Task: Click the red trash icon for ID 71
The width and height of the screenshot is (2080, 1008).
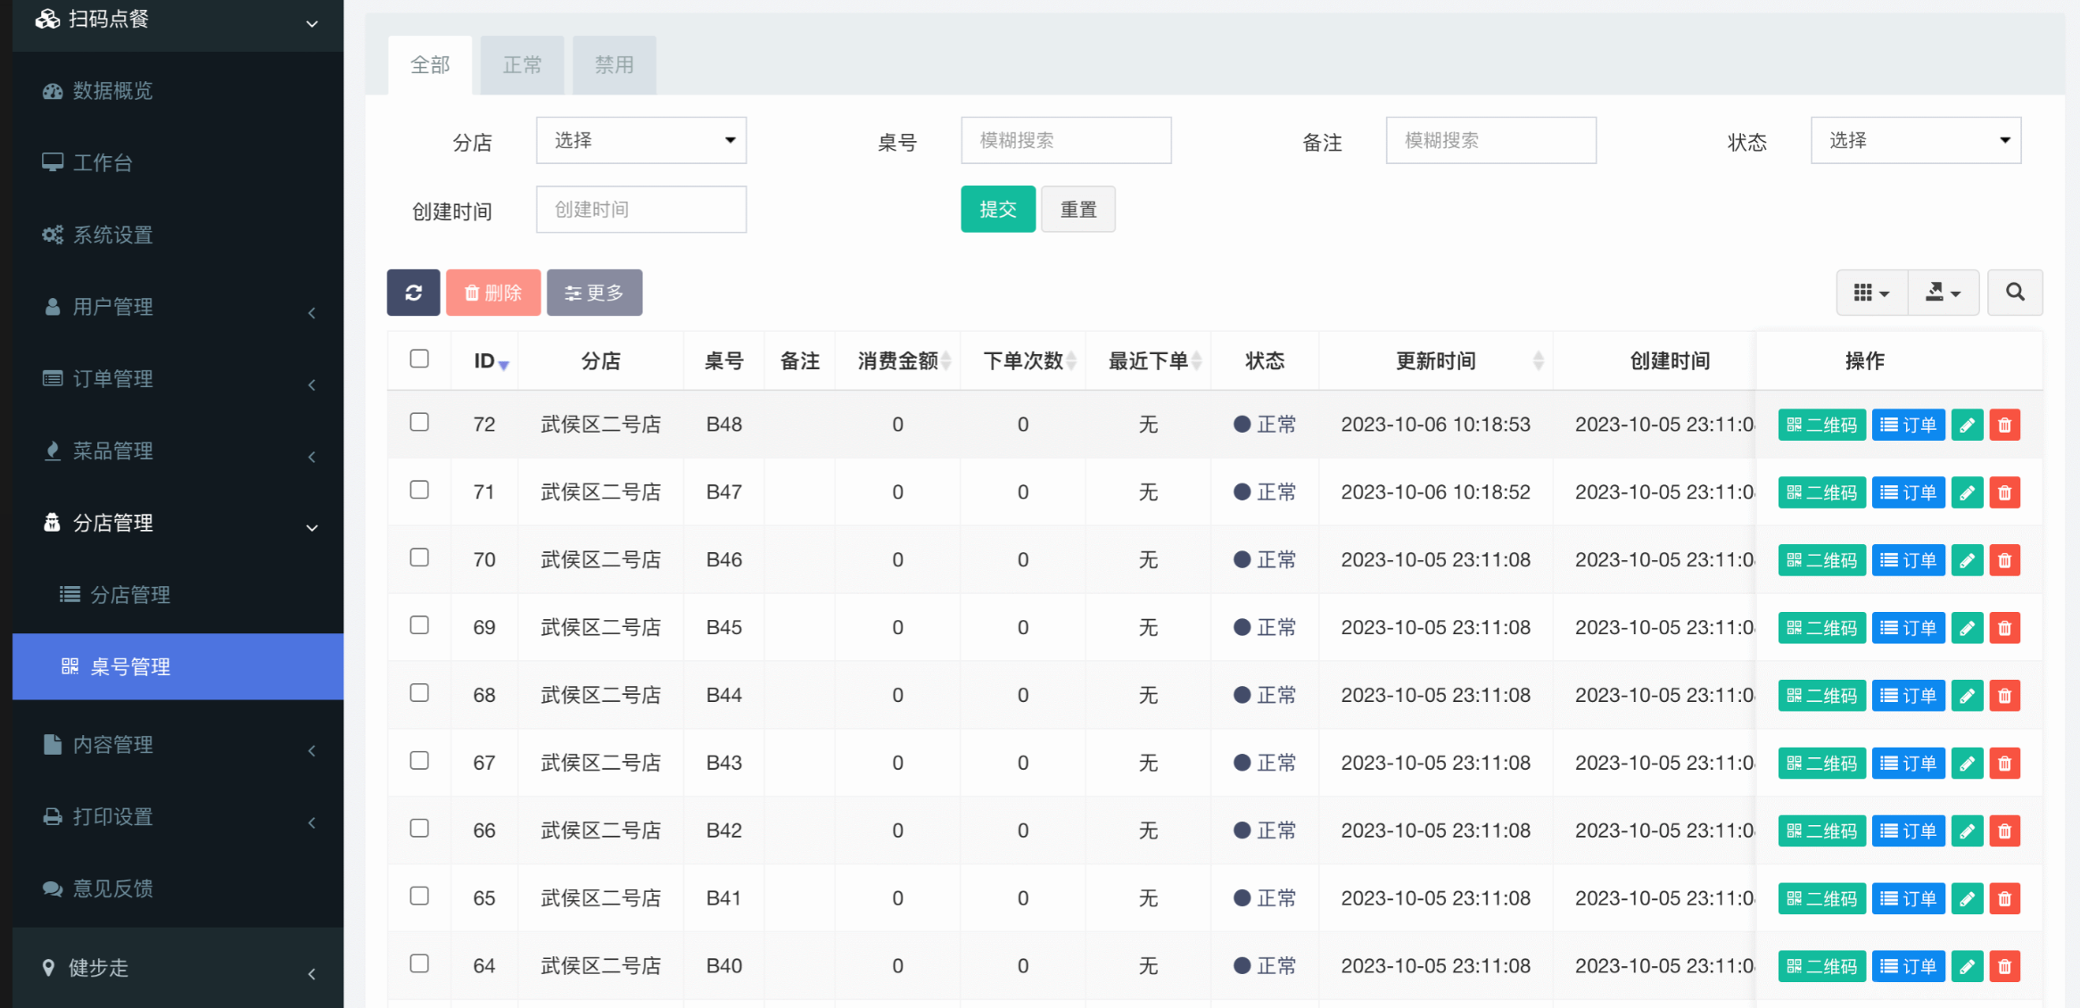Action: [x=2004, y=492]
